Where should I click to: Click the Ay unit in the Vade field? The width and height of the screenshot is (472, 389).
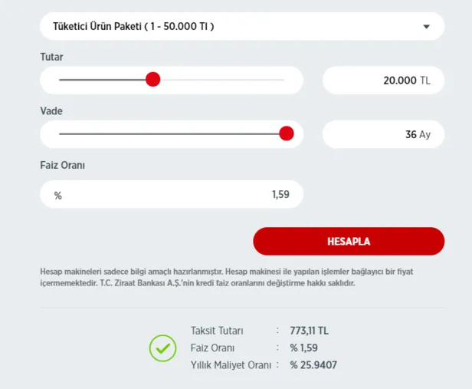424,134
